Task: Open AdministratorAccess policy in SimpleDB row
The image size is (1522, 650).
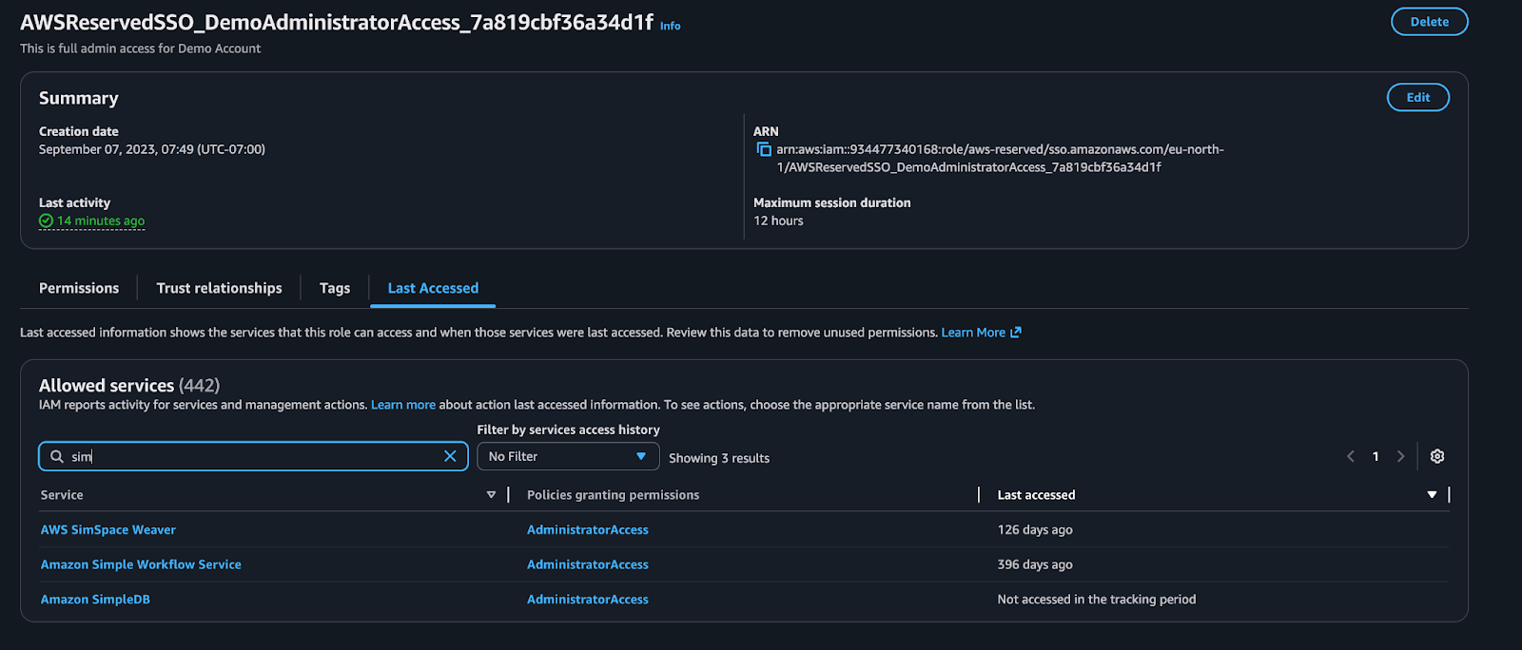Action: (x=588, y=600)
